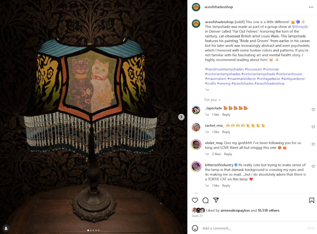Open comment speech bubble icon
Image resolution: width=317 pixels, height=234 pixels.
(206, 200)
